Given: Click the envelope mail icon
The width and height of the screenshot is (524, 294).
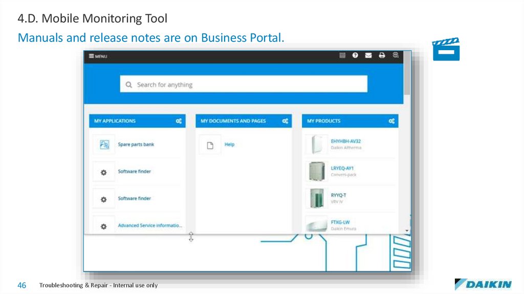Looking at the screenshot, I should click(x=368, y=55).
